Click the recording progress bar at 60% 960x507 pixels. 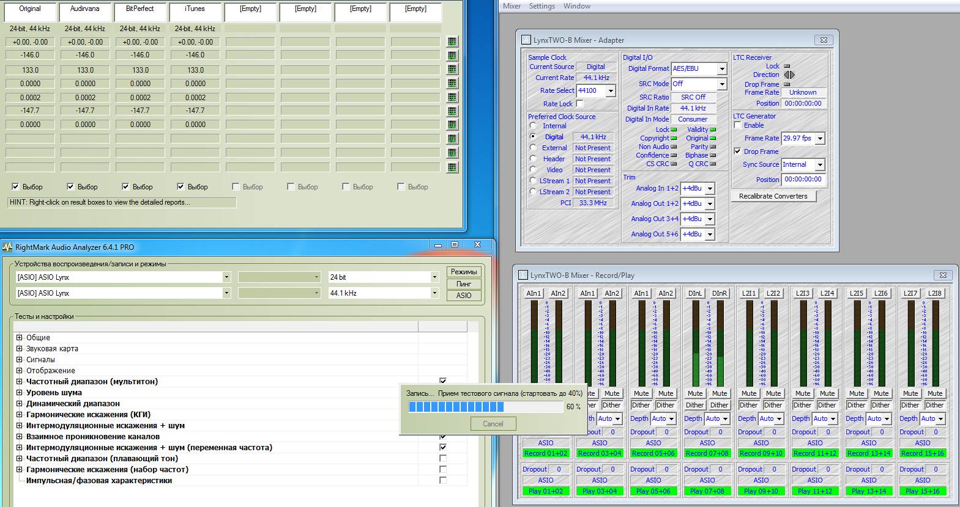(x=486, y=407)
